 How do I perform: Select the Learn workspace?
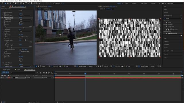126,3
